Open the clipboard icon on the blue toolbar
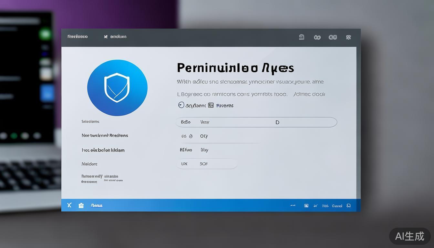434x248 pixels. pyautogui.click(x=81, y=205)
